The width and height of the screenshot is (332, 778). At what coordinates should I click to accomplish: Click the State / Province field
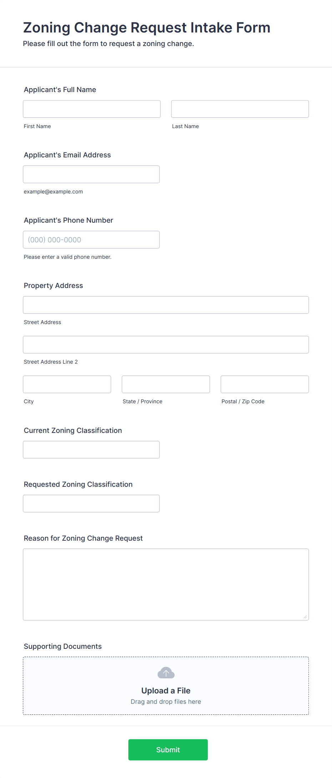pos(166,384)
